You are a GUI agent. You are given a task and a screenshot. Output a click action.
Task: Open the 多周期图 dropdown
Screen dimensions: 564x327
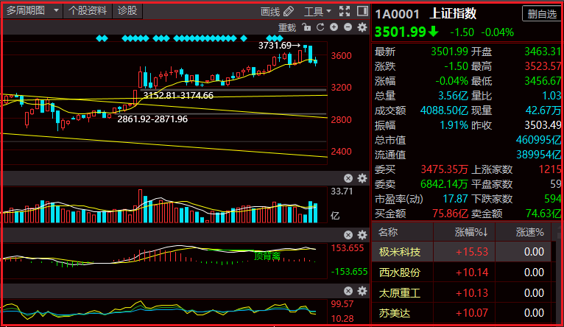(x=32, y=11)
